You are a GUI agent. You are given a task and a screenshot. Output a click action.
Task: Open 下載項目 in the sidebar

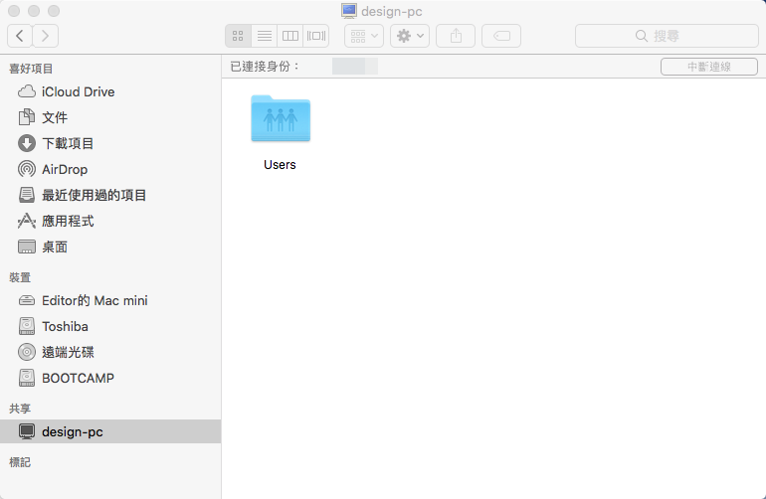[x=110, y=143]
